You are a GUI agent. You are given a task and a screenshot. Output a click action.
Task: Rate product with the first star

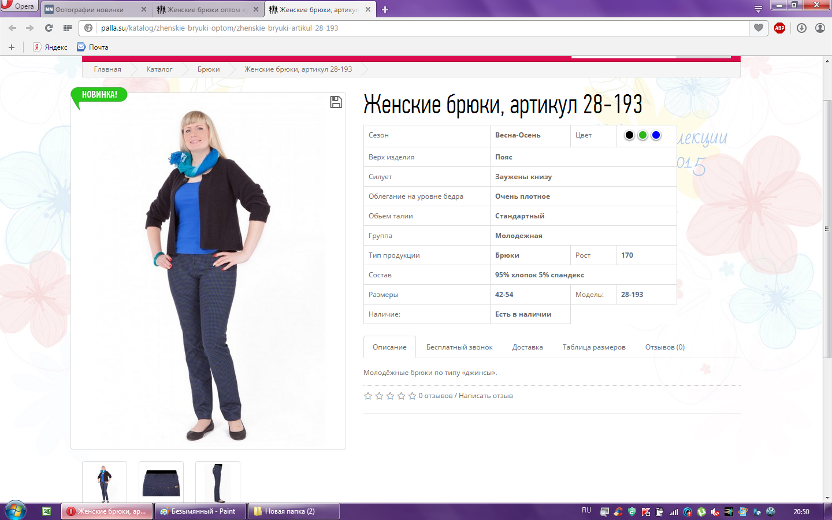[368, 396]
